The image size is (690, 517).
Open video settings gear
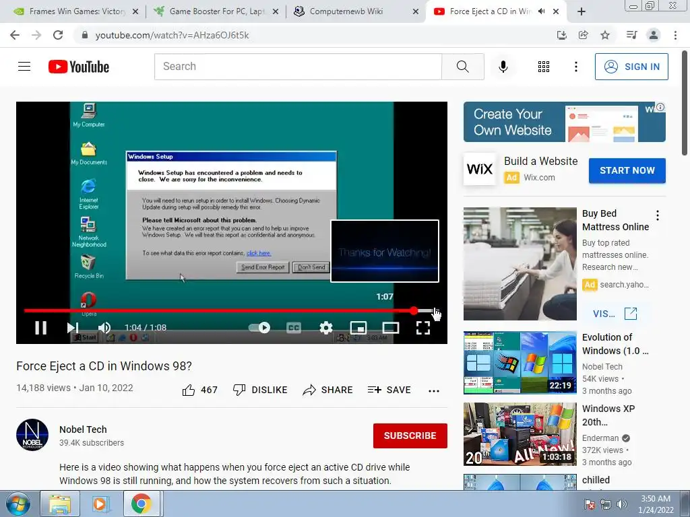326,328
